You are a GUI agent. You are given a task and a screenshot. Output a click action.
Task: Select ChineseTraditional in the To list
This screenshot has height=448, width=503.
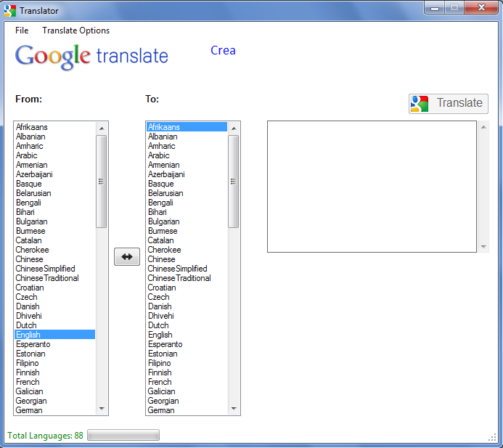187,278
